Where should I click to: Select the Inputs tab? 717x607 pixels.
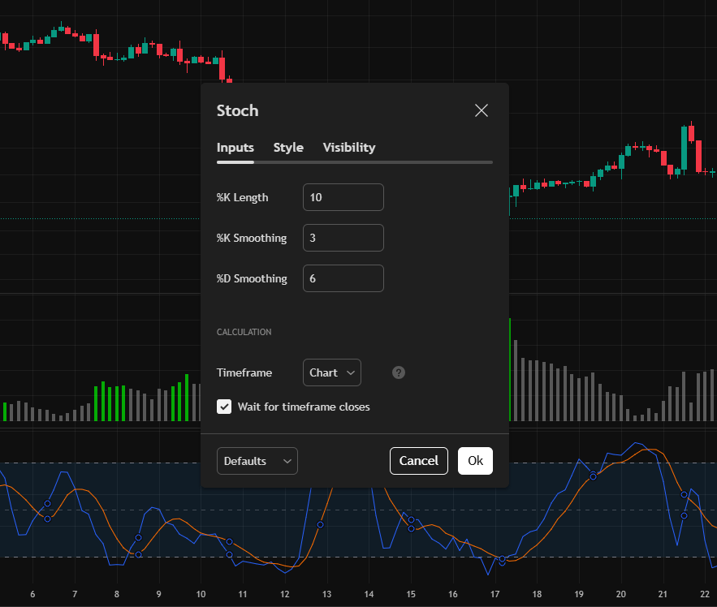[235, 147]
